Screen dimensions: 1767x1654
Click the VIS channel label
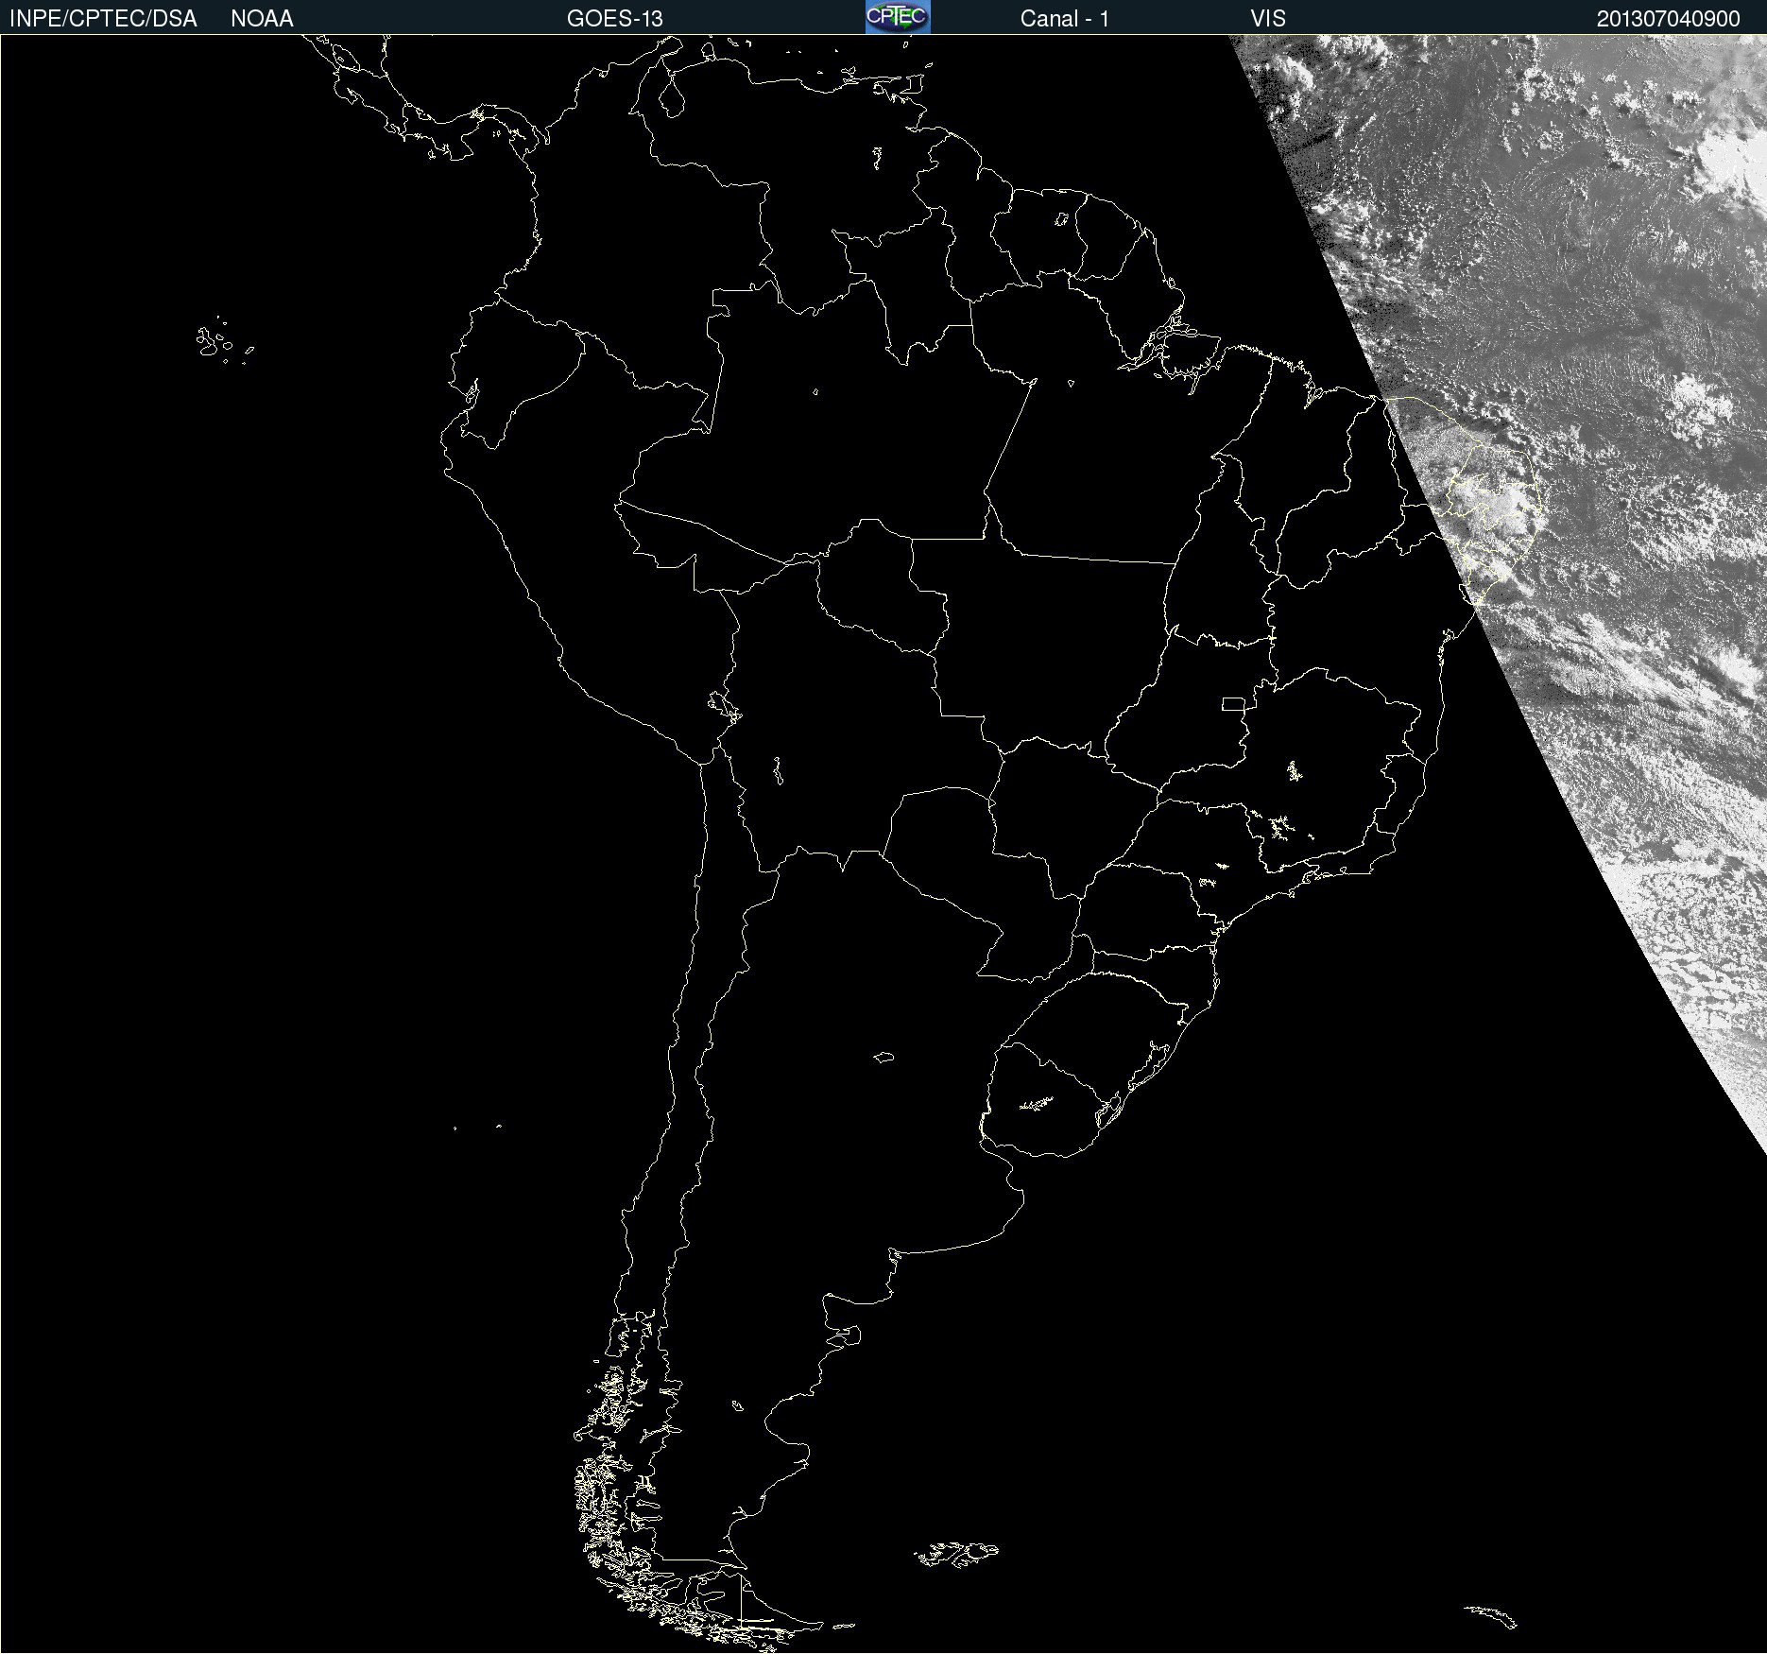click(1268, 19)
